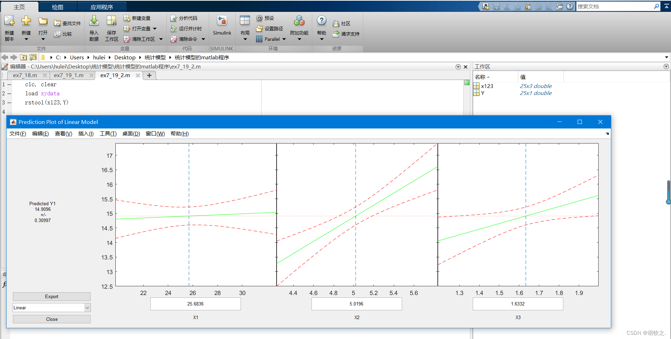Viewport: 671px width, 339px height.
Task: Open the Parallel dropdown menu
Action: [x=284, y=39]
